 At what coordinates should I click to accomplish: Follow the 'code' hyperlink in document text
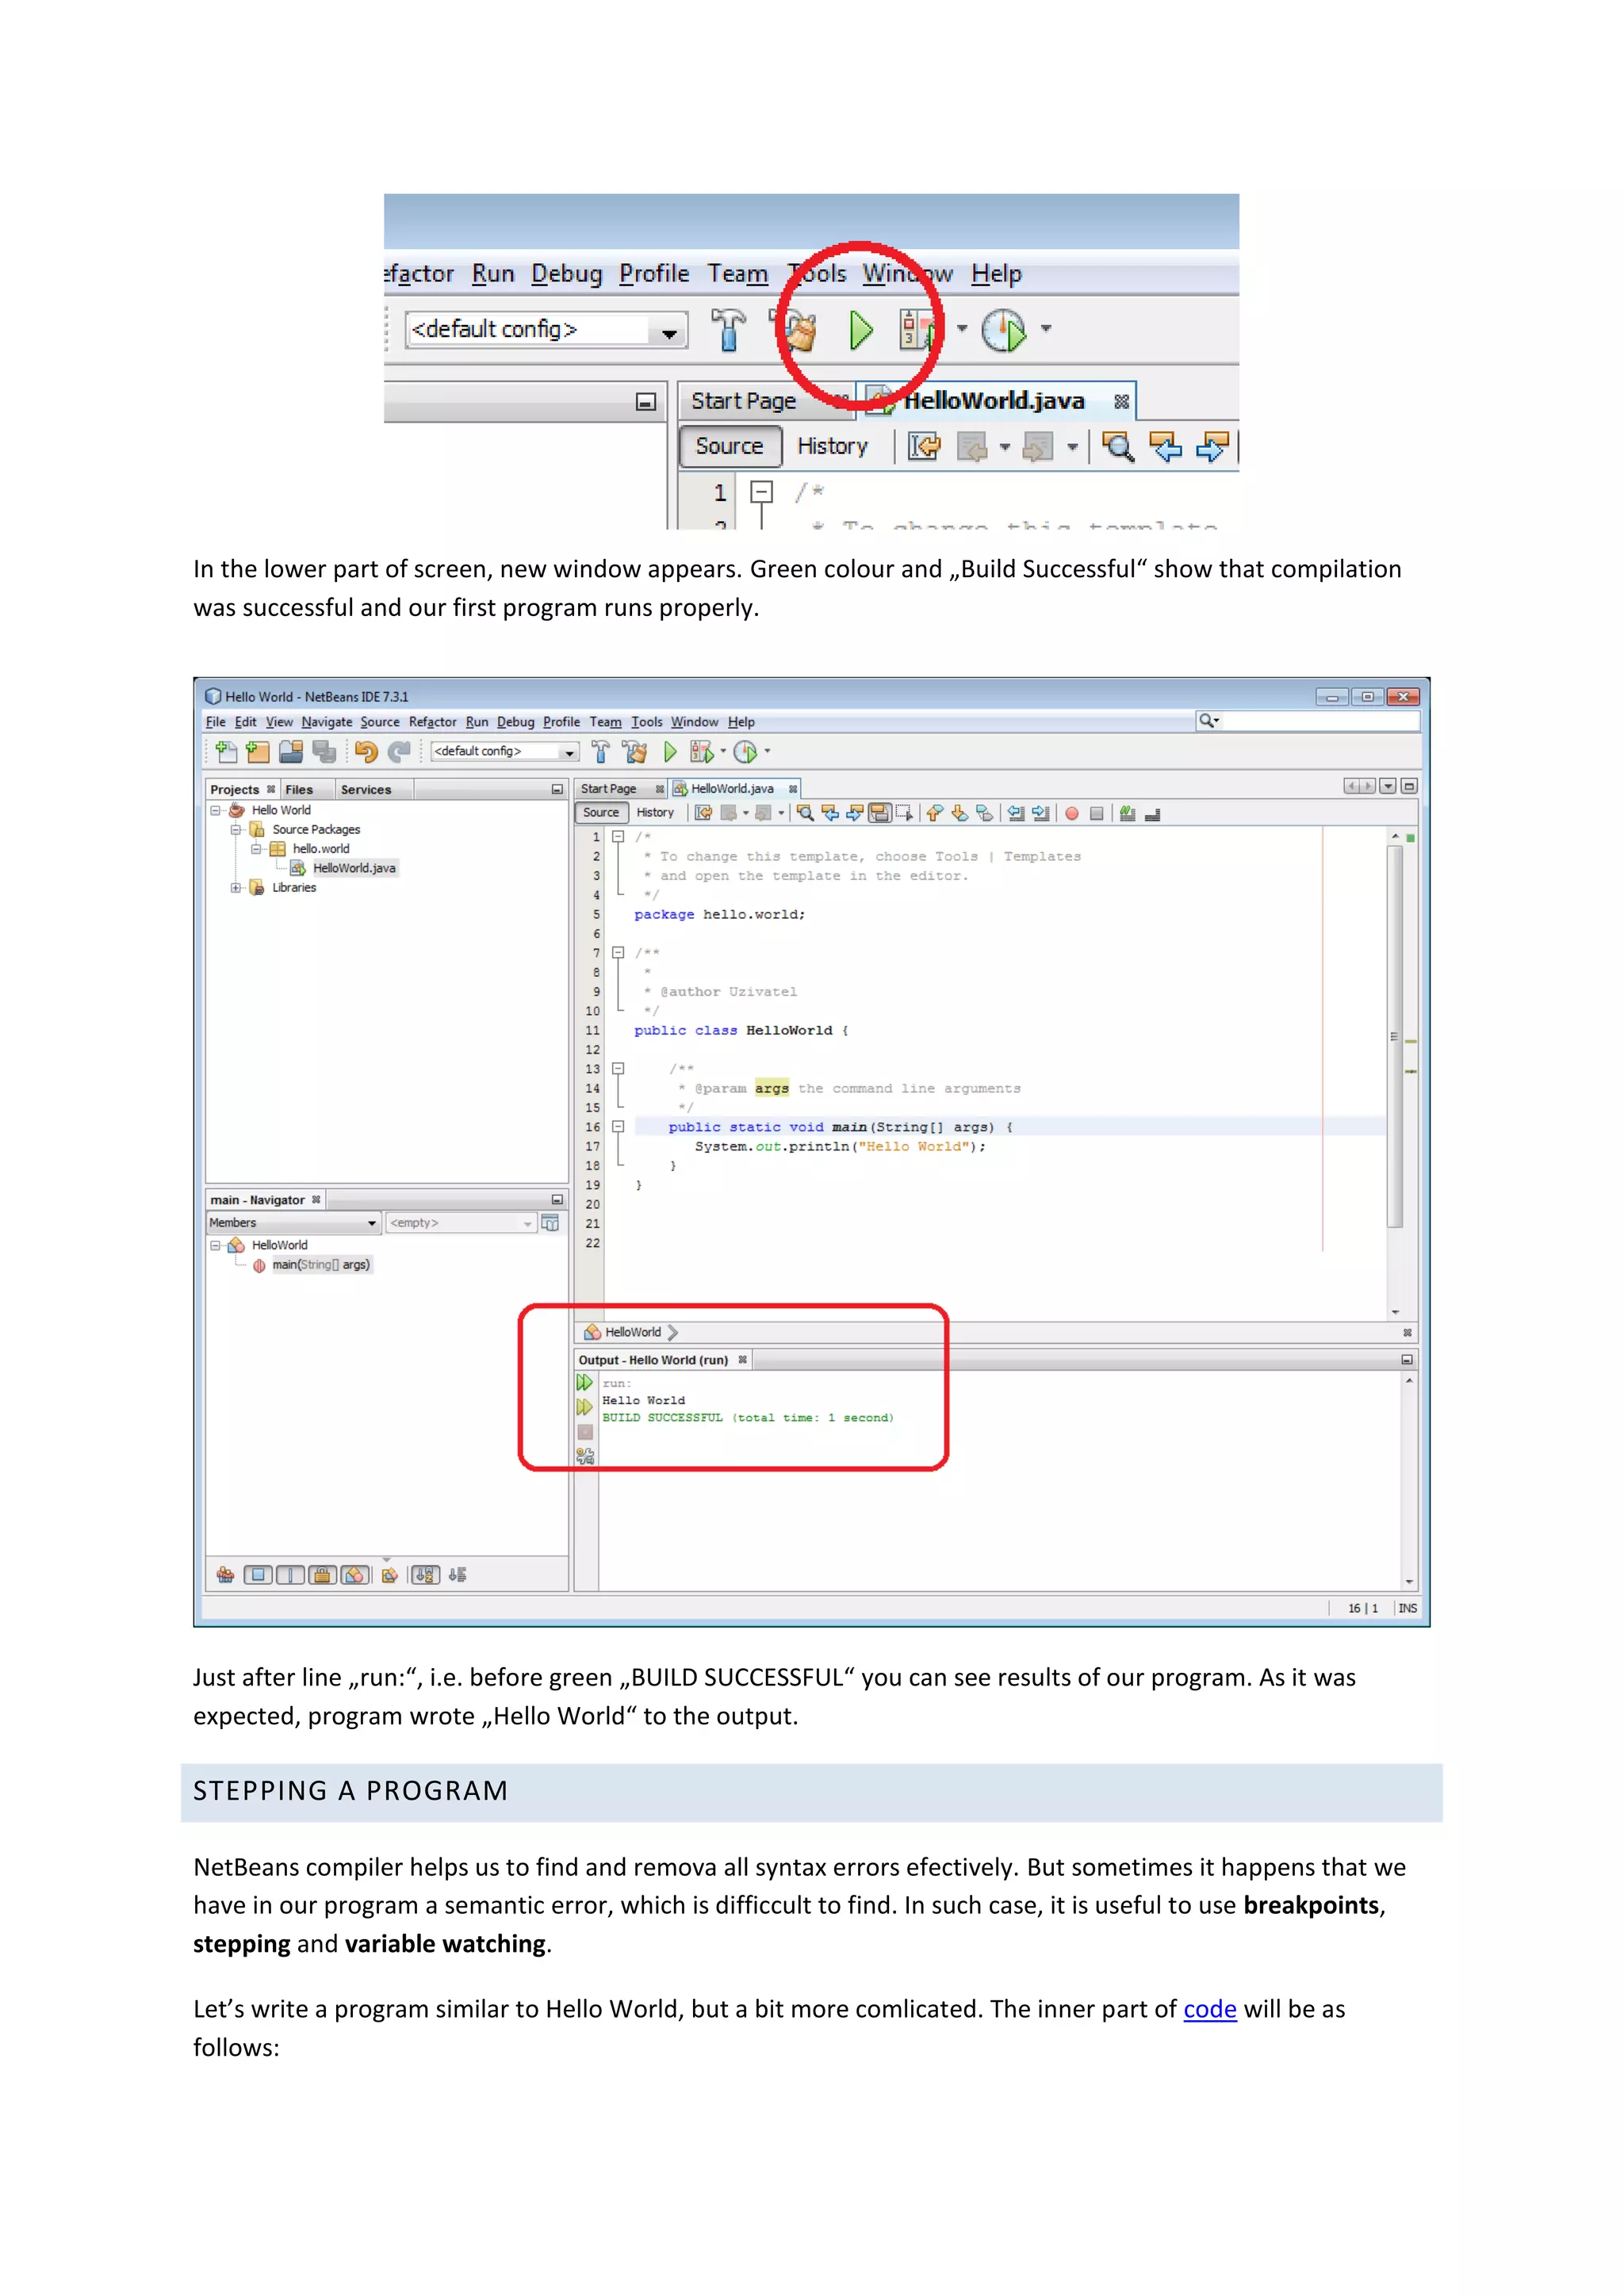1210,2009
